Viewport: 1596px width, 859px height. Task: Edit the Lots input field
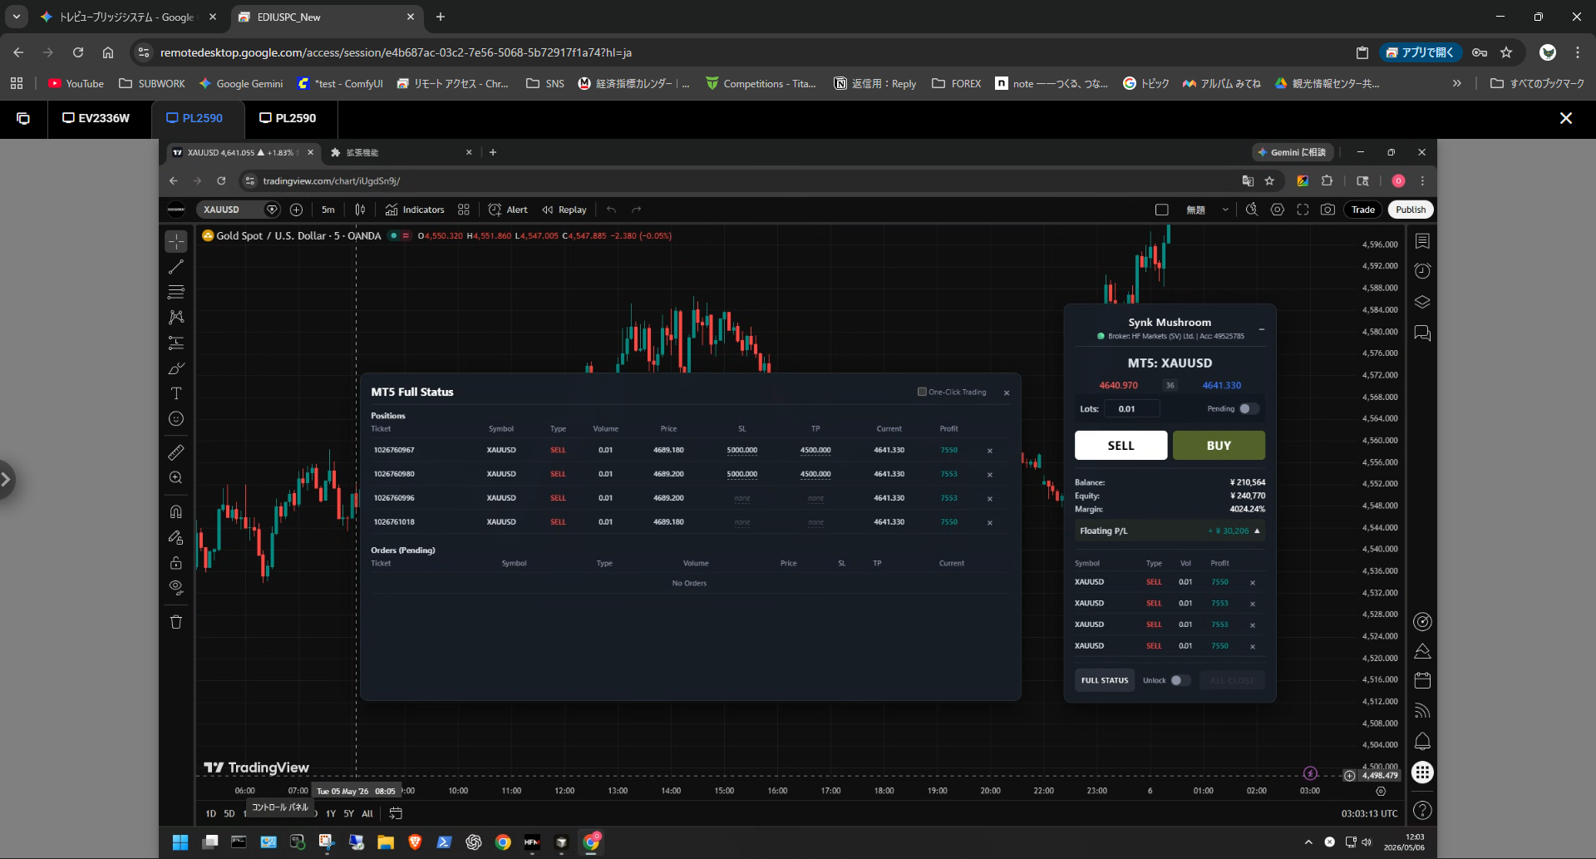(1132, 408)
